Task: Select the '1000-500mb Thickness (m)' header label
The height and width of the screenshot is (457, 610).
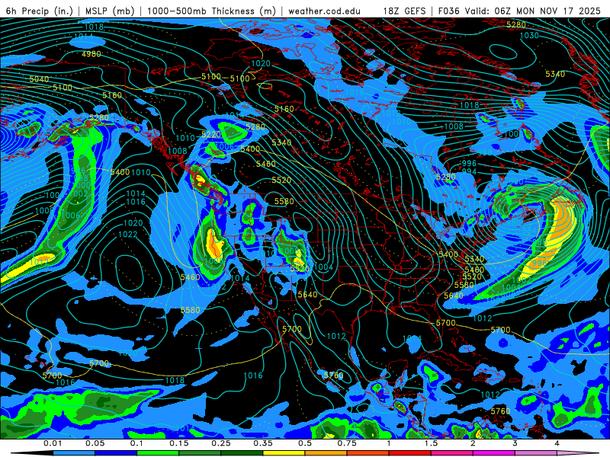Action: (211, 11)
